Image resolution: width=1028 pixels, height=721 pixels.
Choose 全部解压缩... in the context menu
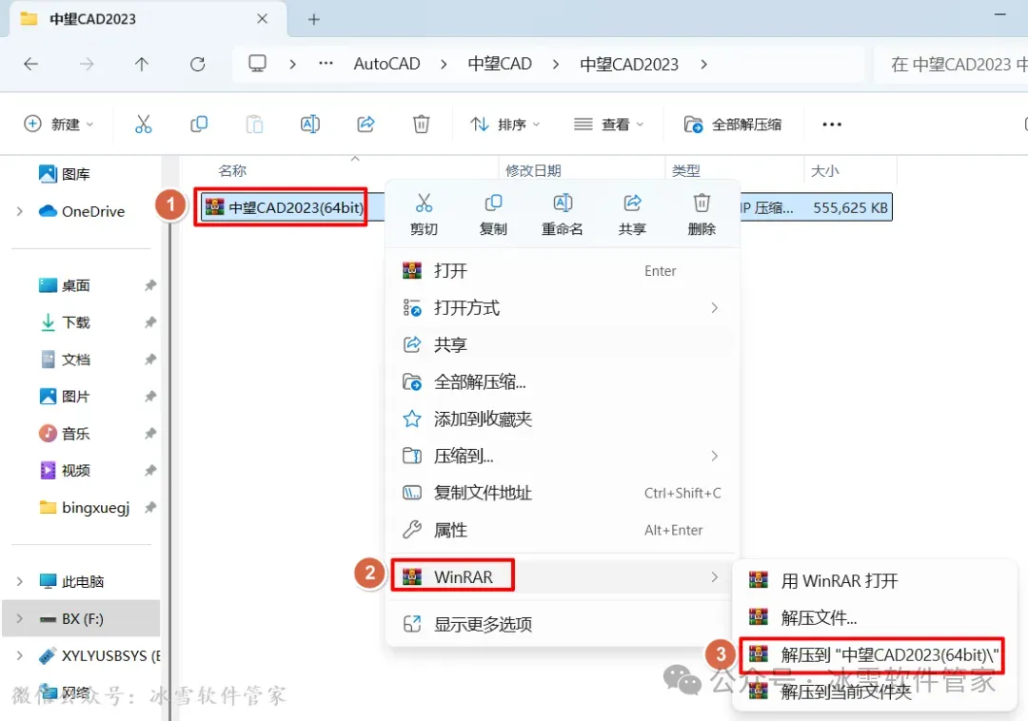tap(562, 381)
